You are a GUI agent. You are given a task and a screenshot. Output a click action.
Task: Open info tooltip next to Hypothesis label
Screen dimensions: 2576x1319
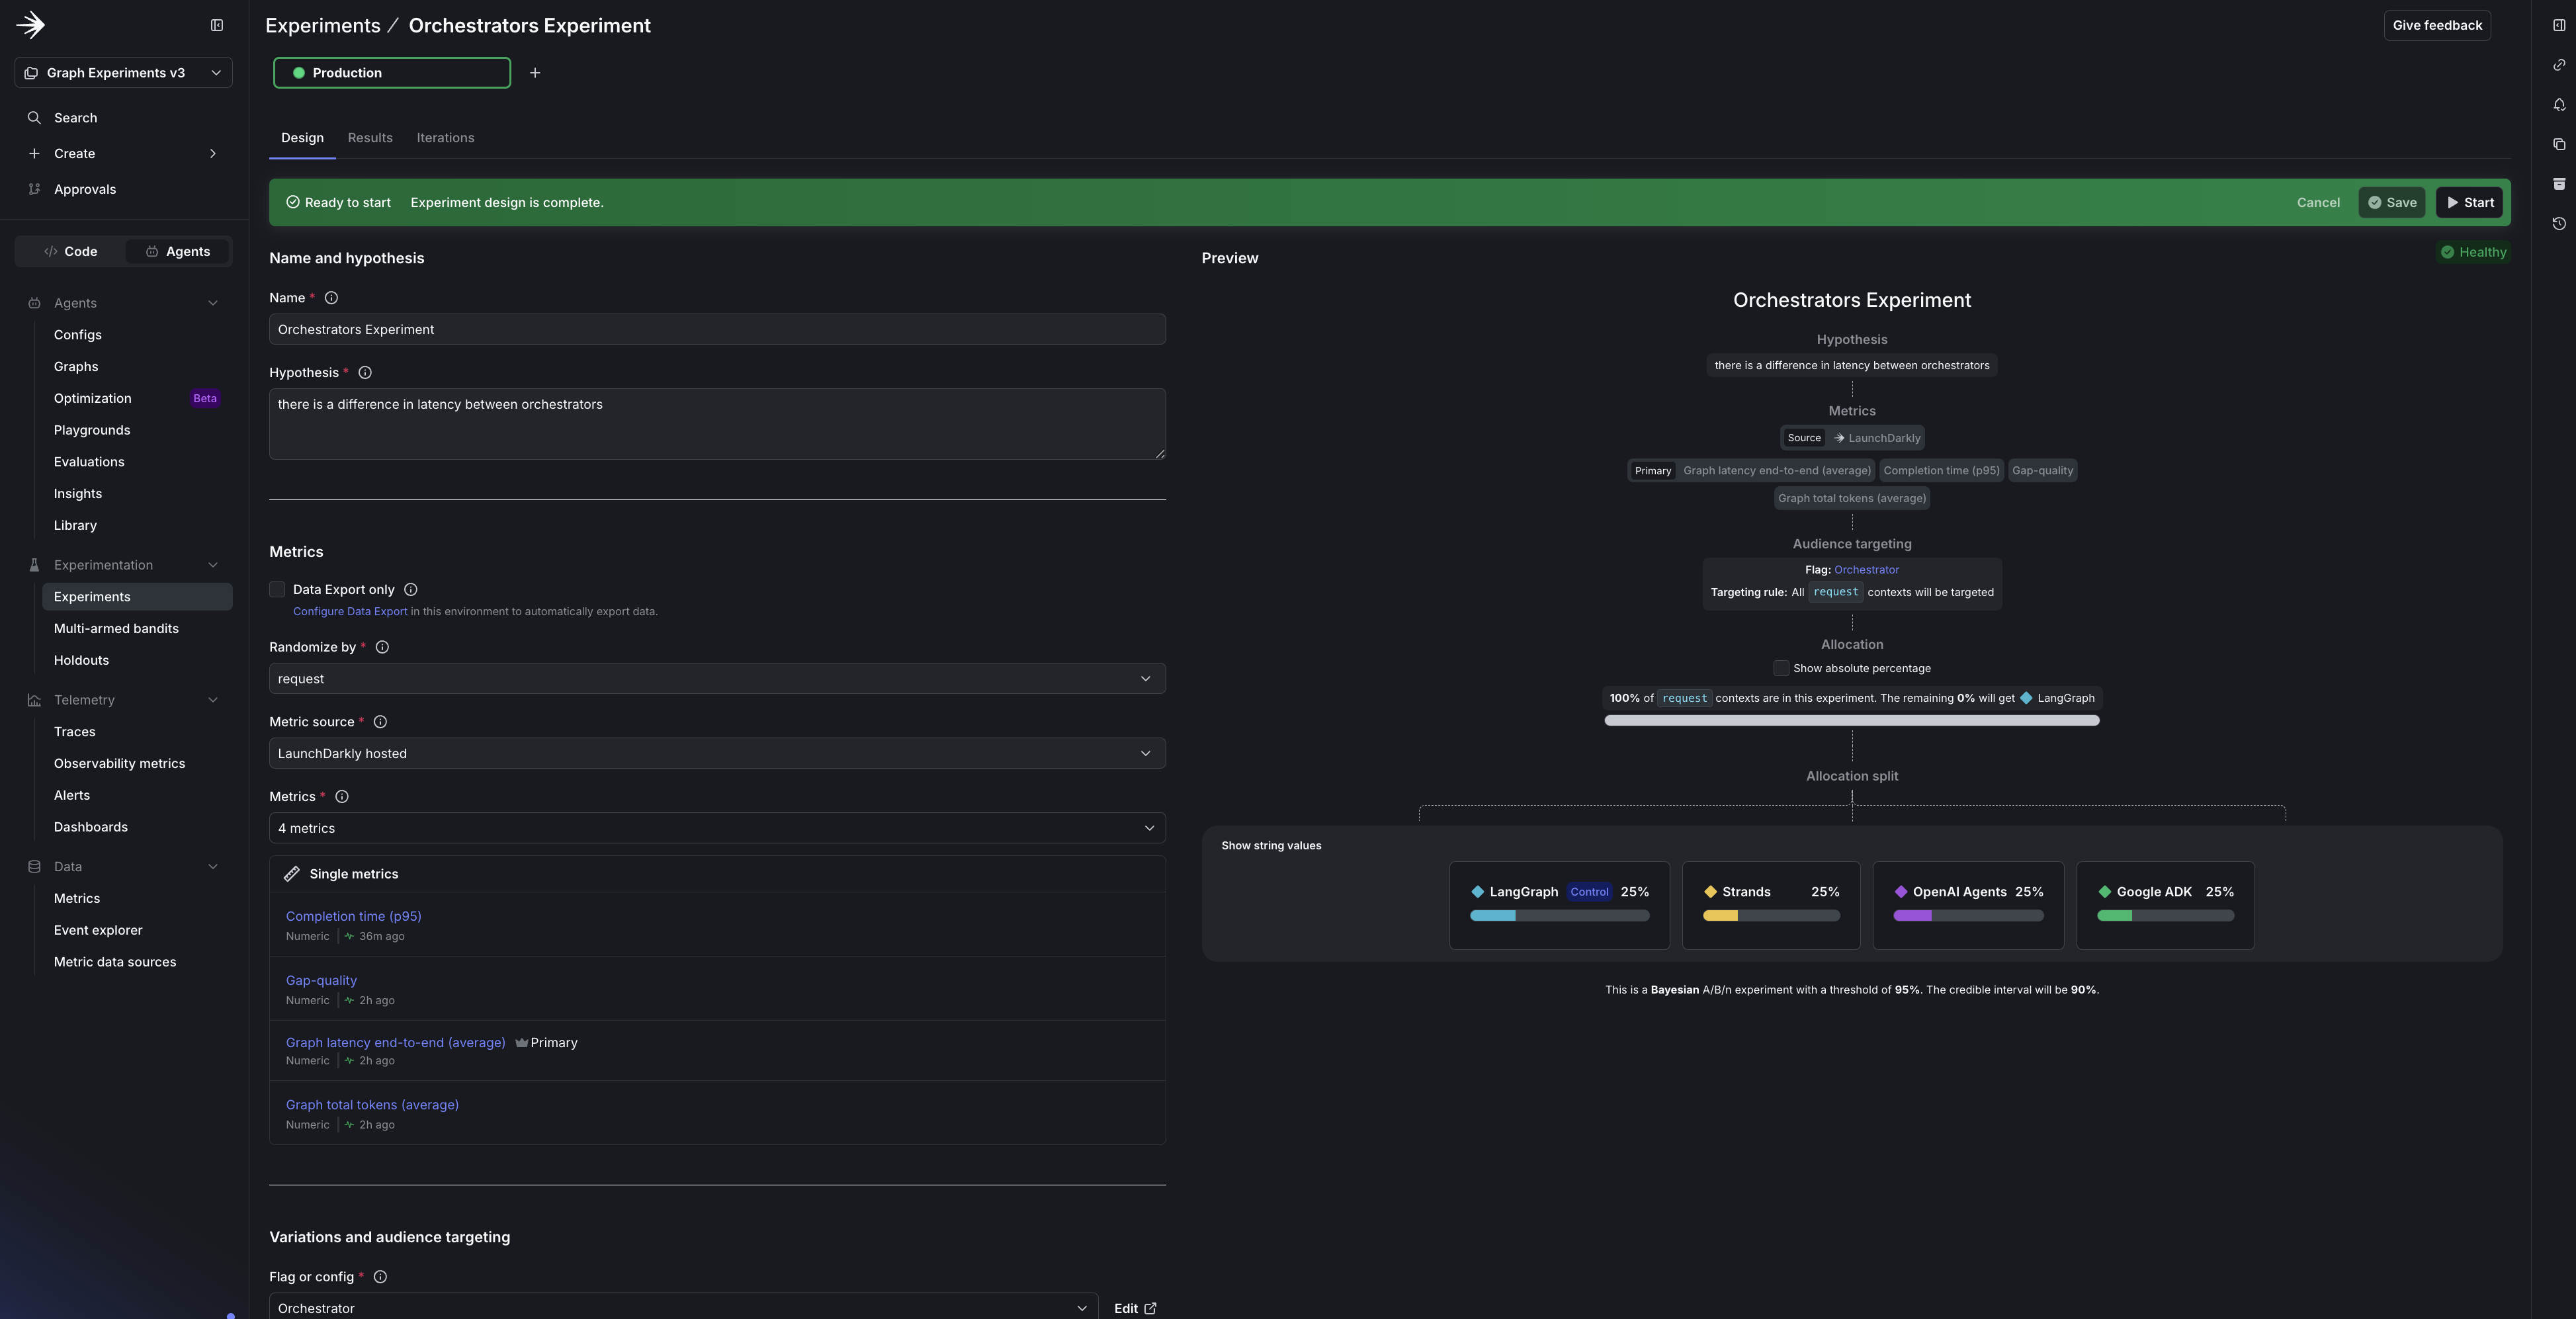(365, 373)
